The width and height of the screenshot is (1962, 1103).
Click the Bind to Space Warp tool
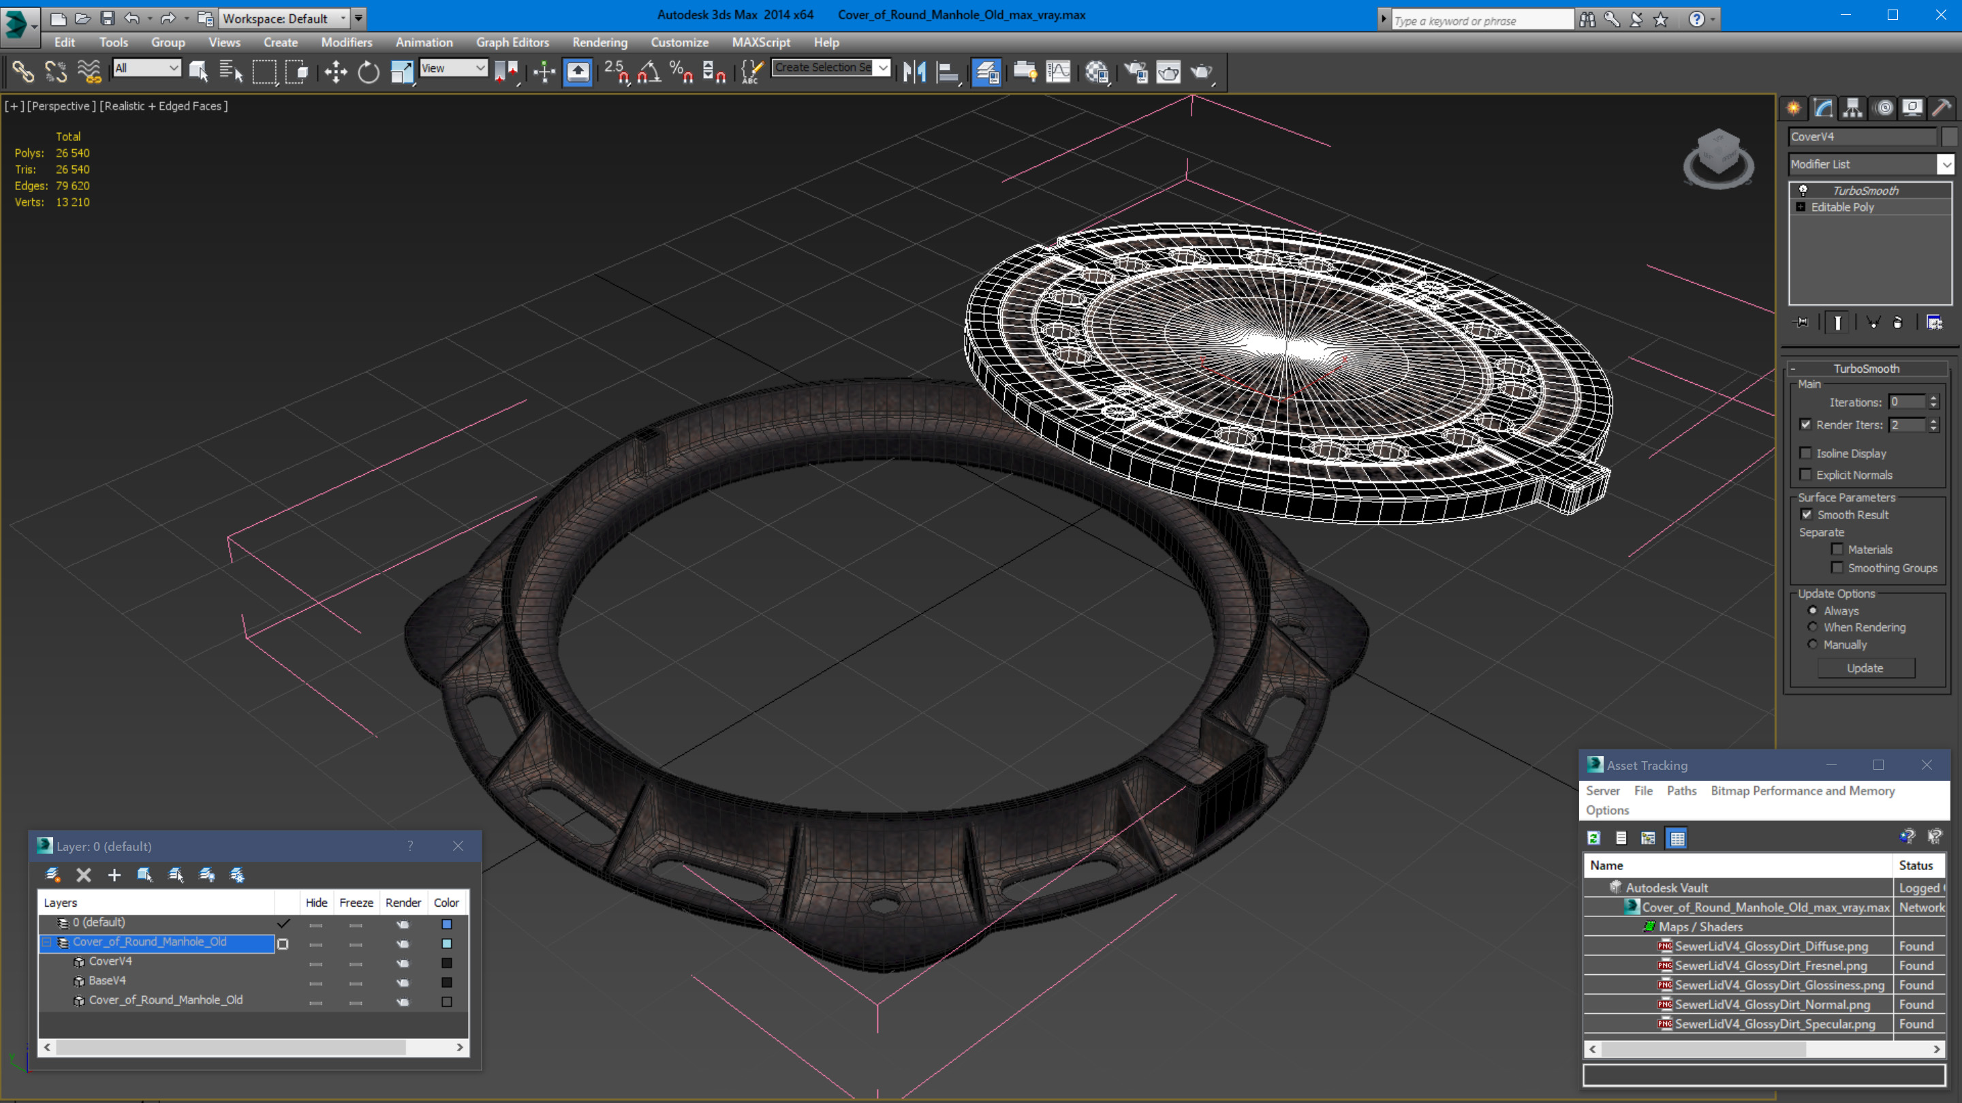coord(89,72)
